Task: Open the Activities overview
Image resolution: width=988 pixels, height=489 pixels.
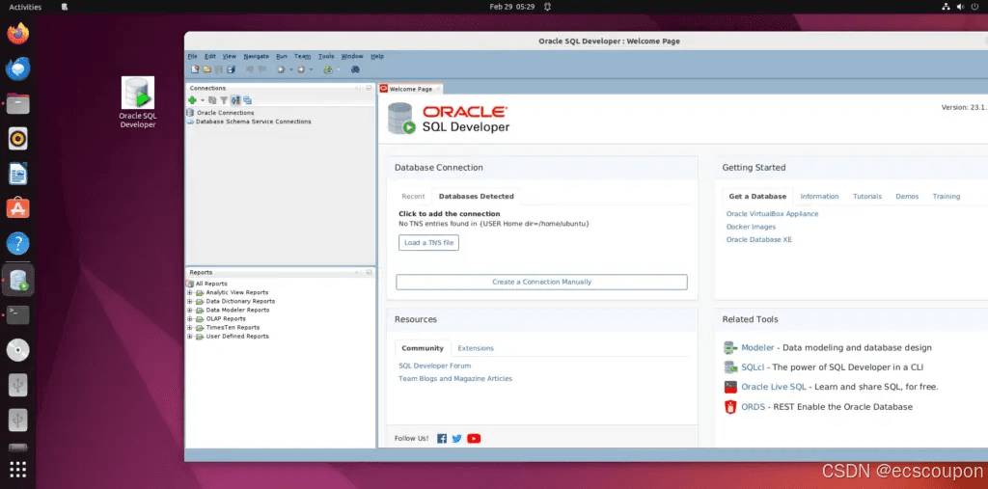Action: point(25,7)
